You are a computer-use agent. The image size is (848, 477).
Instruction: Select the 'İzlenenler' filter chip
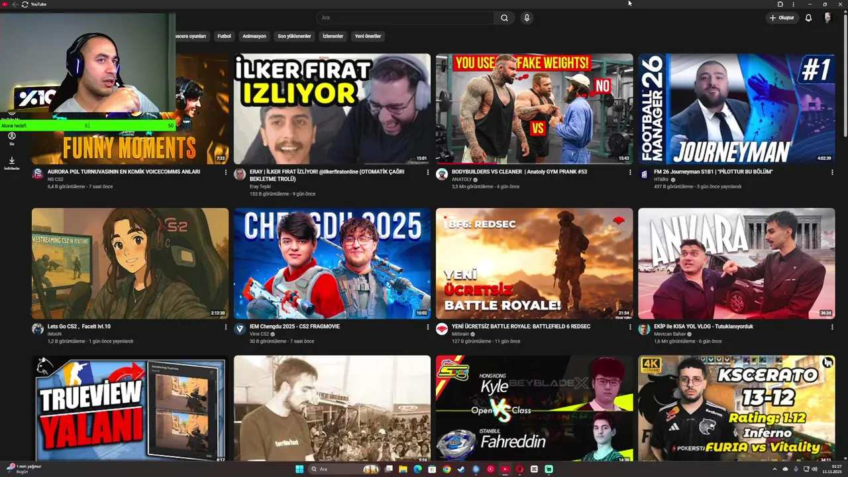pyautogui.click(x=333, y=36)
